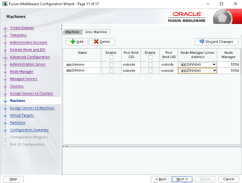This screenshot has height=183, width=242.
Task: Click the Discard Changes undo arrow icon
Action: (x=201, y=41)
